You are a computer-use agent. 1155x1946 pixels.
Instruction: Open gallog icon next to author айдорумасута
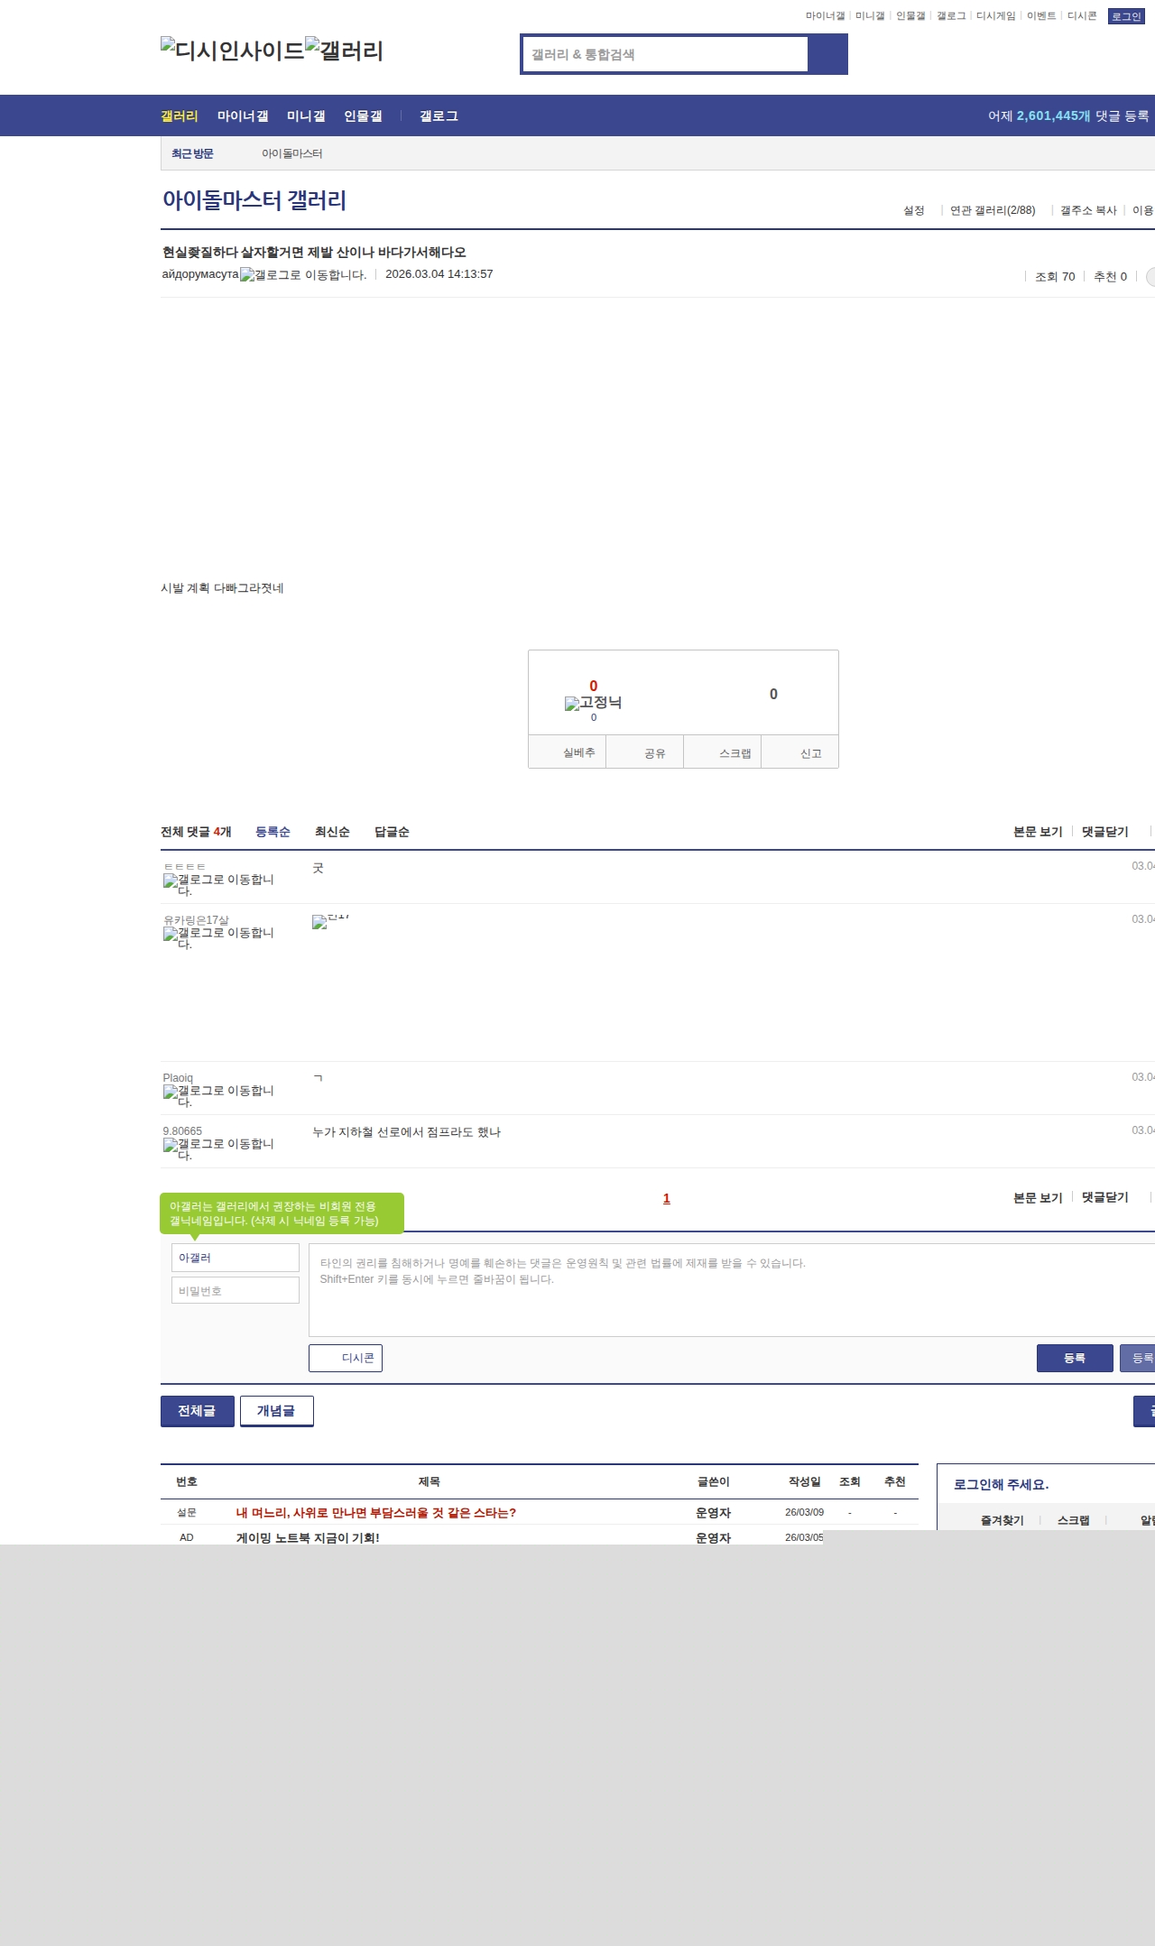[303, 274]
